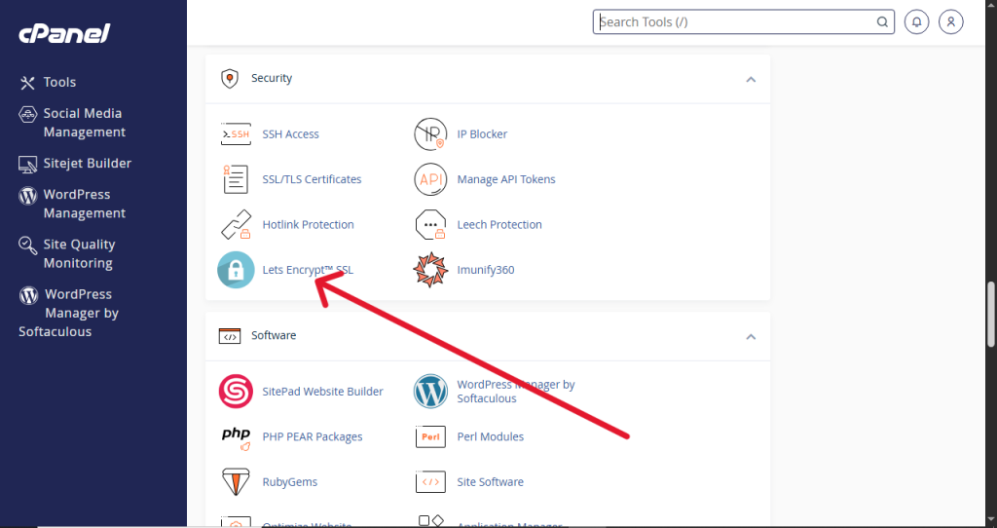Click the Site Software icon

tap(430, 481)
